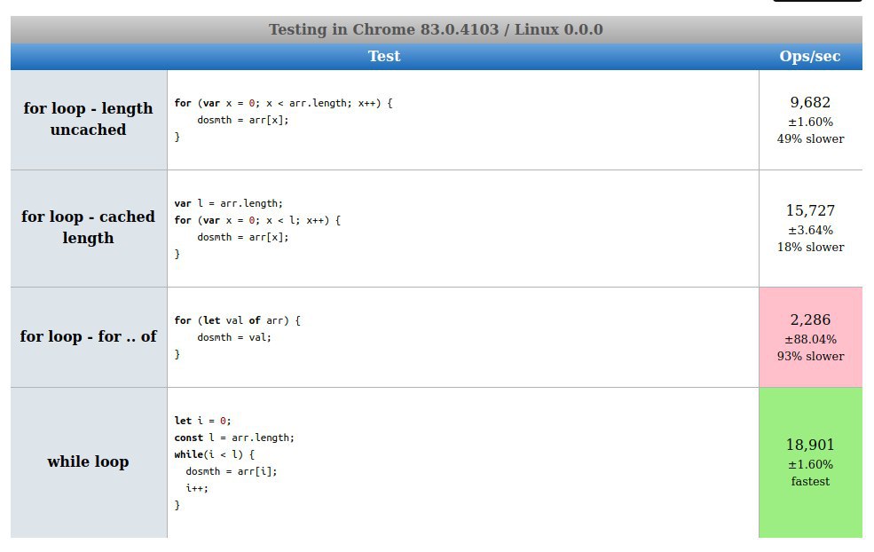Click the 'Ops/sec' column header
874x552 pixels.
coord(810,56)
